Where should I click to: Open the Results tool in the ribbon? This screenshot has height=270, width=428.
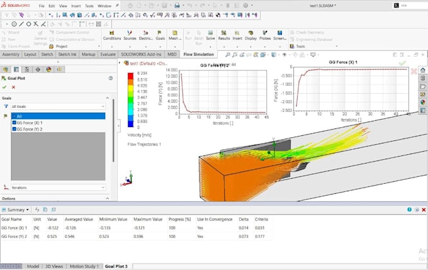[224, 35]
